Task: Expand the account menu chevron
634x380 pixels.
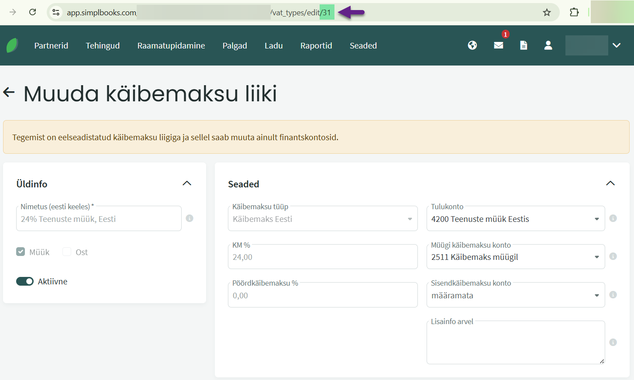Action: pos(616,45)
